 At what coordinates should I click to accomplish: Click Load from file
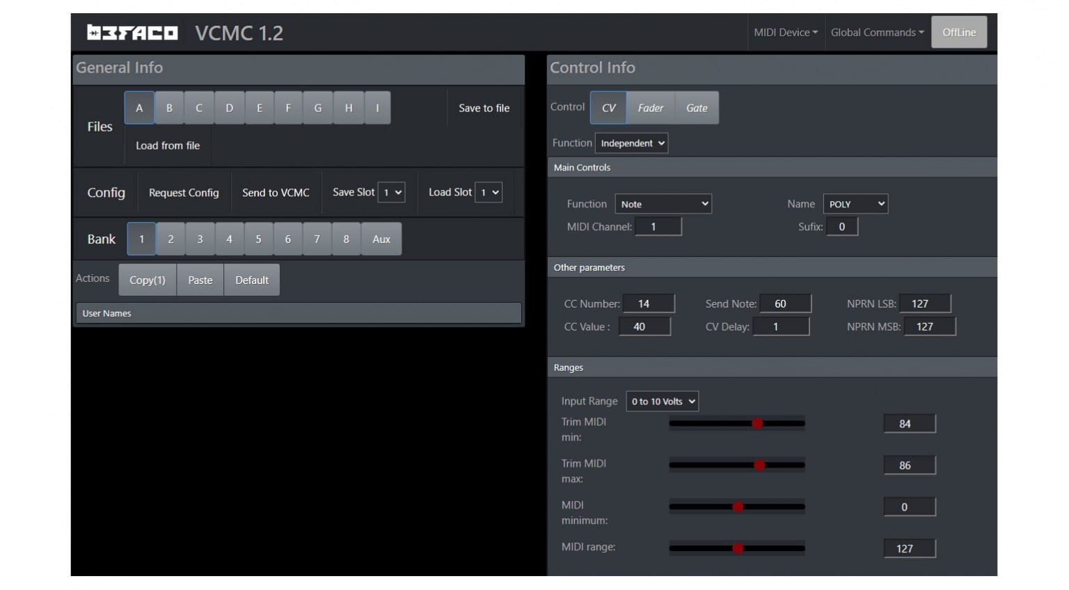167,145
